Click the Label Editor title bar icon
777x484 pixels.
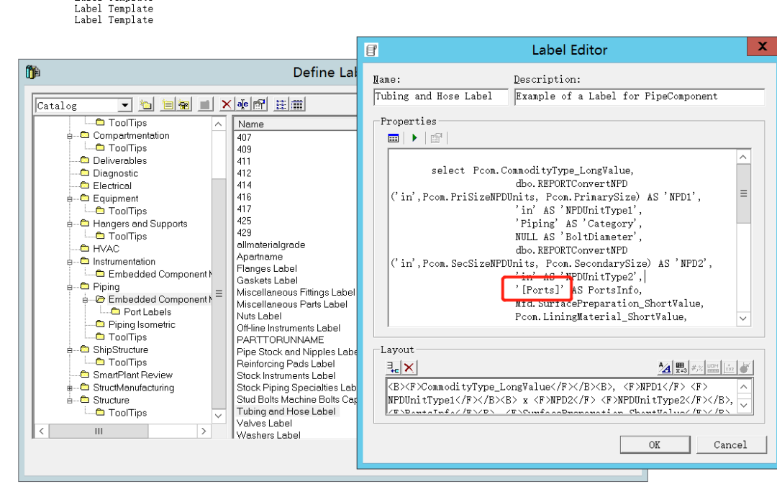372,50
